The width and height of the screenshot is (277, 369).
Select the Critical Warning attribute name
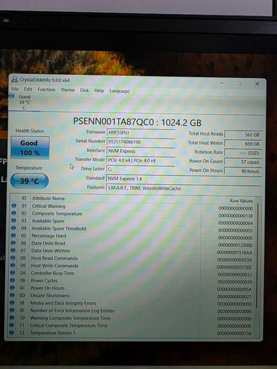(x=49, y=206)
